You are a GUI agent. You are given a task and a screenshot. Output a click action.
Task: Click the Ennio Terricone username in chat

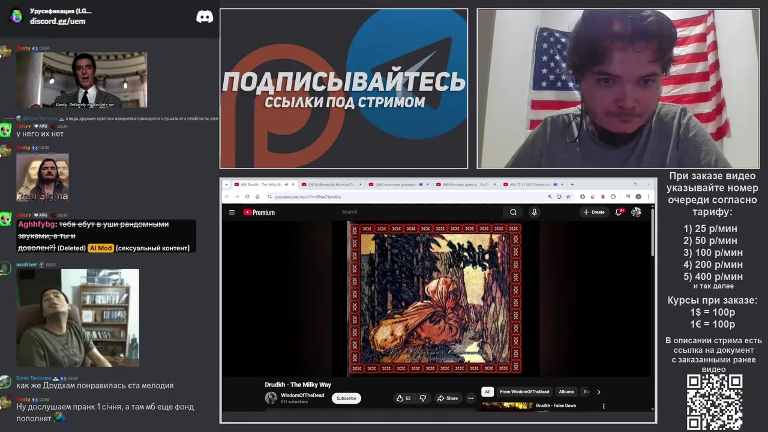(34, 378)
